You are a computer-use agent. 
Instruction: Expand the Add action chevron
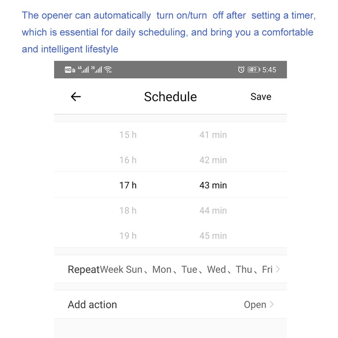pos(272,304)
